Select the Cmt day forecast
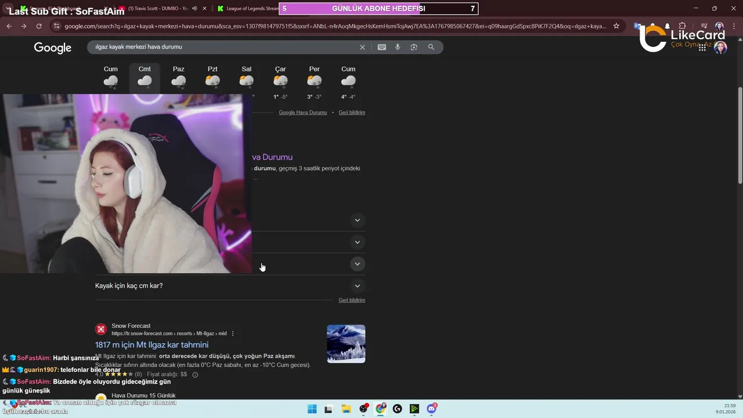743x418 pixels. (145, 79)
